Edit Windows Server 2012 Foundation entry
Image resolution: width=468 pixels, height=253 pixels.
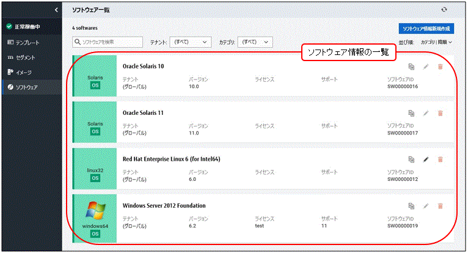coord(426,206)
